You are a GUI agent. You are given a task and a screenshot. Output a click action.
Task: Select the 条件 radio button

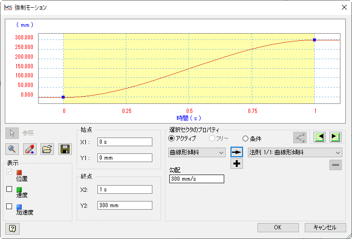245,138
